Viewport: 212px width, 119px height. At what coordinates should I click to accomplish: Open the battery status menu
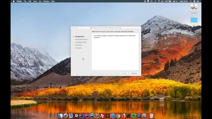click(168, 1)
